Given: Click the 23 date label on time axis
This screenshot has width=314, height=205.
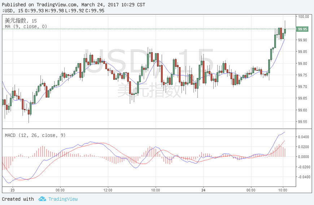Looking at the screenshot, I should 13,190.
